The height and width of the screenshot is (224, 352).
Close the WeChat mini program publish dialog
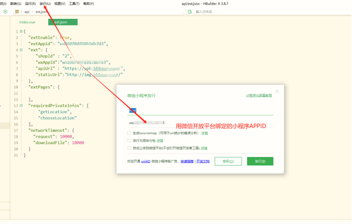pos(277,91)
